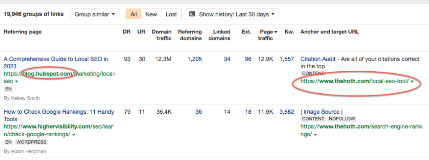The width and height of the screenshot is (429, 160).
Task: Expand the thehoth.com local-seo-tool URL caret
Action: (x=412, y=81)
